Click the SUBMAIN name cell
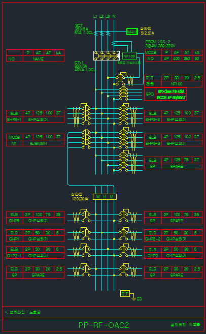206x334 pixels. (x=44, y=143)
